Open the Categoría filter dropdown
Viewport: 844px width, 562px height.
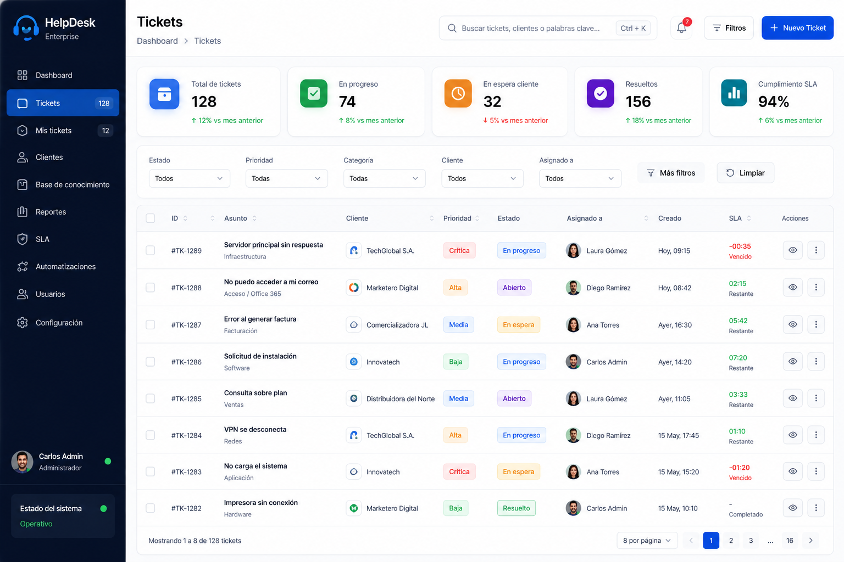point(384,178)
